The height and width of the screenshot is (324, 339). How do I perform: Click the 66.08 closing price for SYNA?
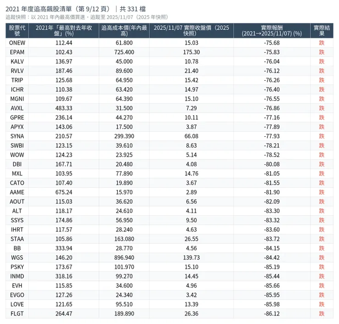click(191, 136)
